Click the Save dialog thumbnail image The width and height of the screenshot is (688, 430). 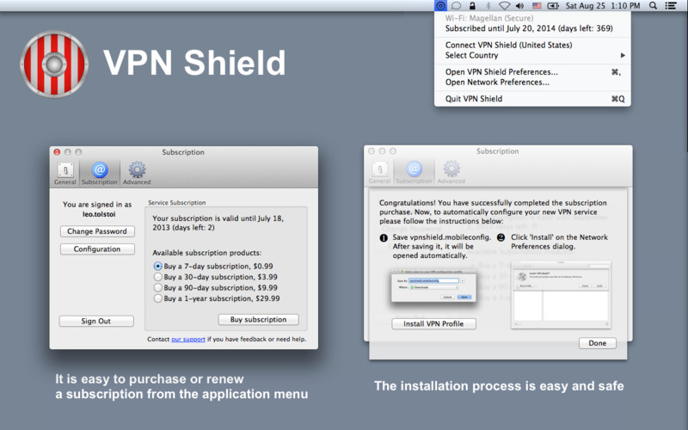pyautogui.click(x=433, y=286)
